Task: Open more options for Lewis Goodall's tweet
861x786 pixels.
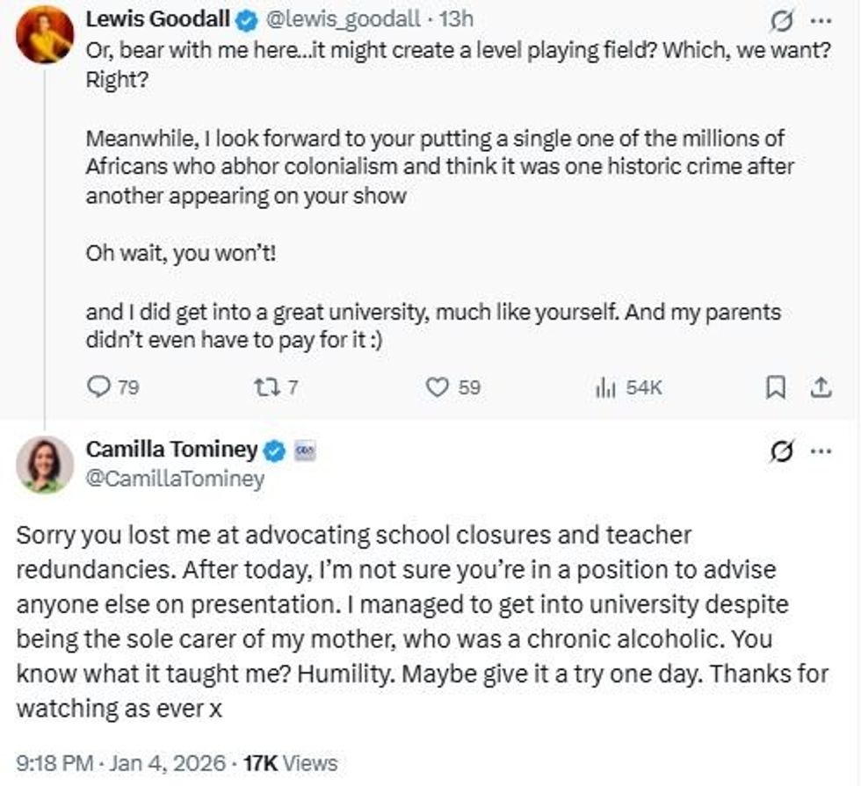Action: point(819,19)
